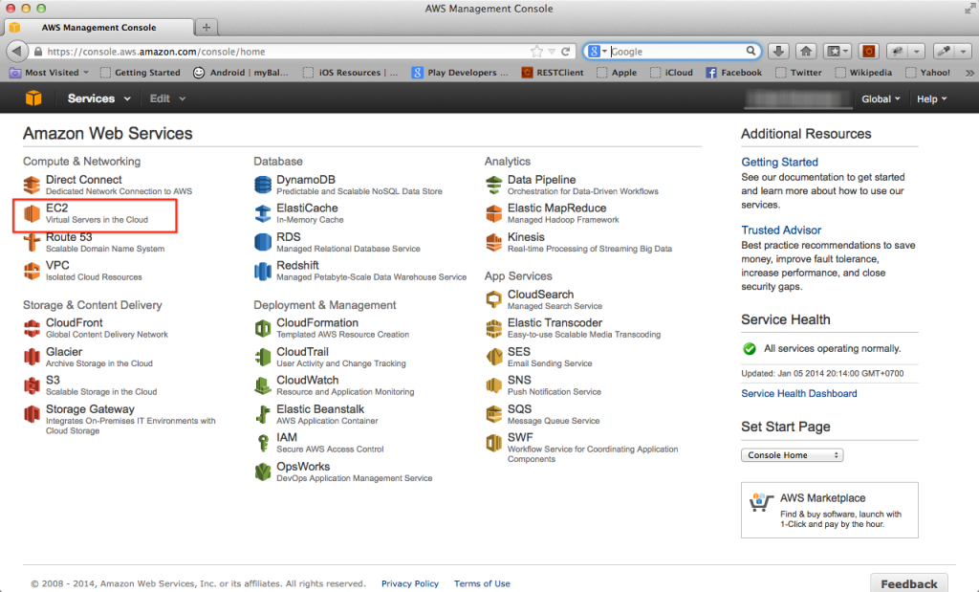
Task: Click the SWF workflow icon
Action: (x=494, y=444)
